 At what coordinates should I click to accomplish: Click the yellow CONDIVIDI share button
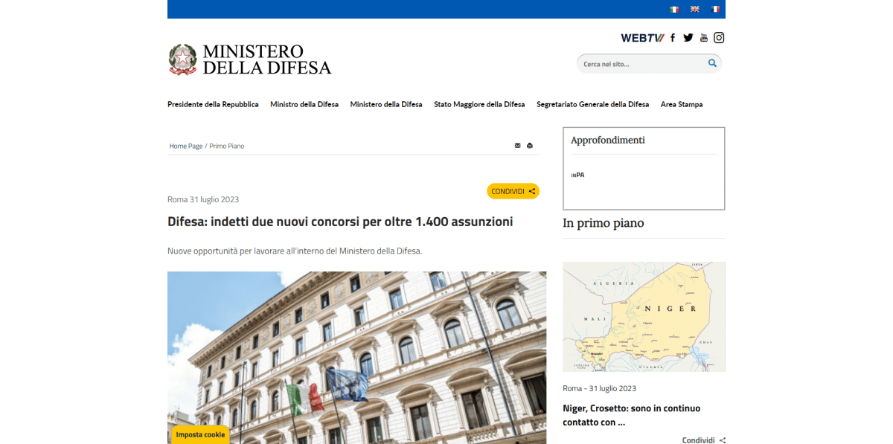point(513,191)
